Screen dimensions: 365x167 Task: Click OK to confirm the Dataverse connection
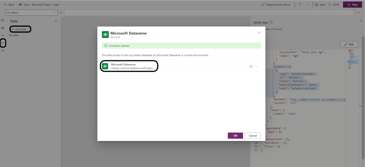(235, 136)
